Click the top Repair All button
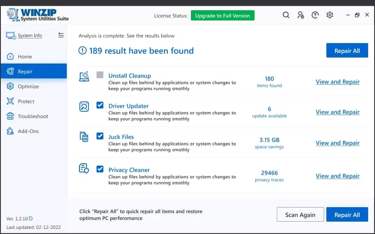The height and width of the screenshot is (234, 375). 347,51
